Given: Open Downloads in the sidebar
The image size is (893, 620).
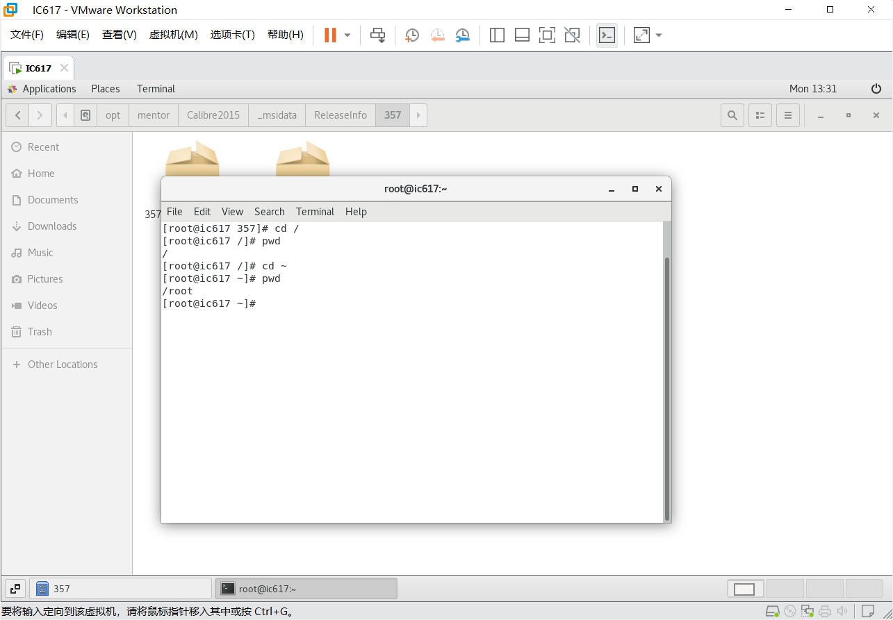Looking at the screenshot, I should 66,226.
